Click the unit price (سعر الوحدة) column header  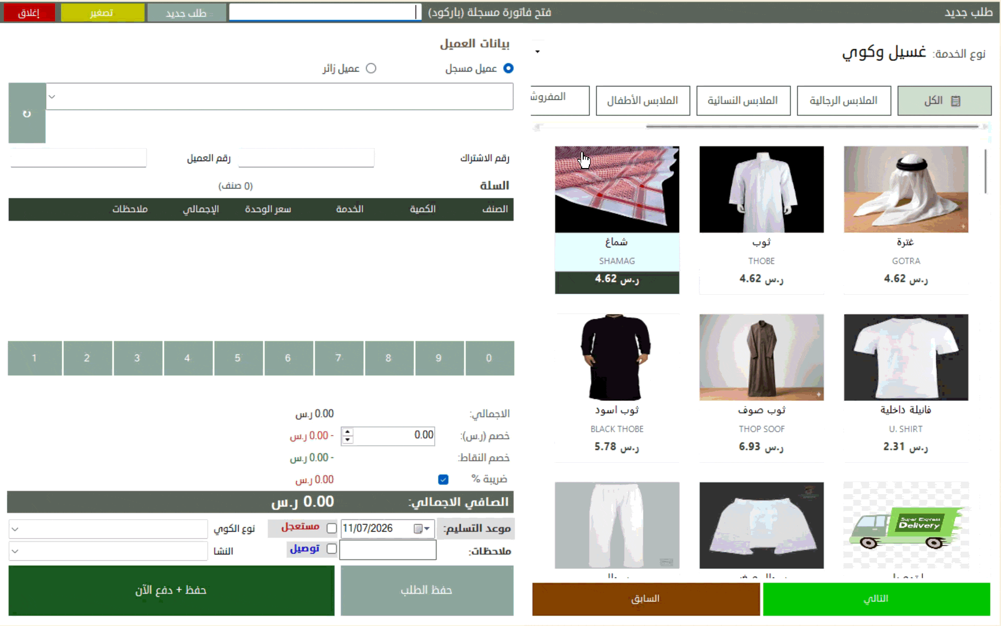click(268, 209)
